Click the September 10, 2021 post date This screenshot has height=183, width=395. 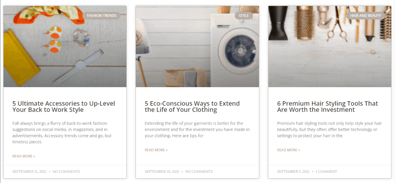point(162,172)
